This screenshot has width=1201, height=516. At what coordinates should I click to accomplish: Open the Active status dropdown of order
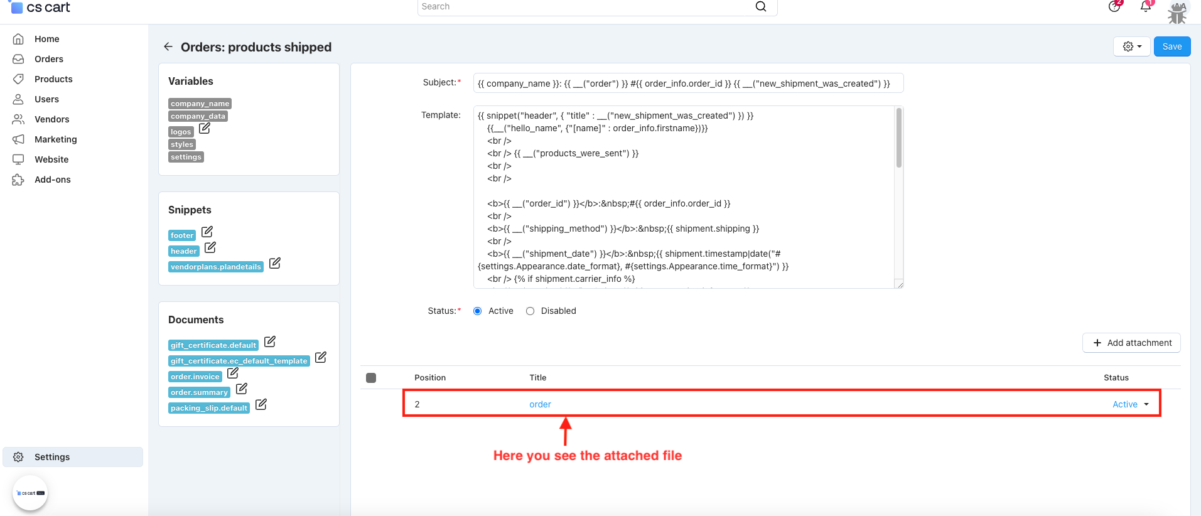(1131, 404)
